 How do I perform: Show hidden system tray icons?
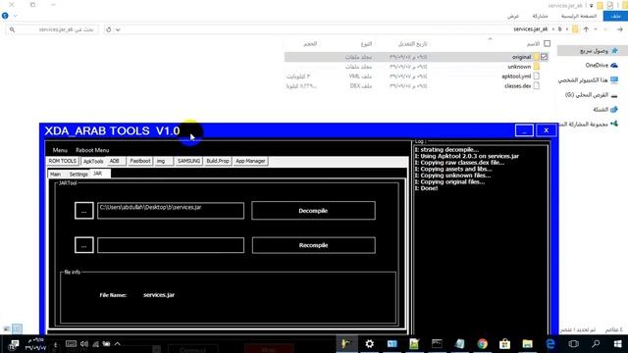coord(118,344)
